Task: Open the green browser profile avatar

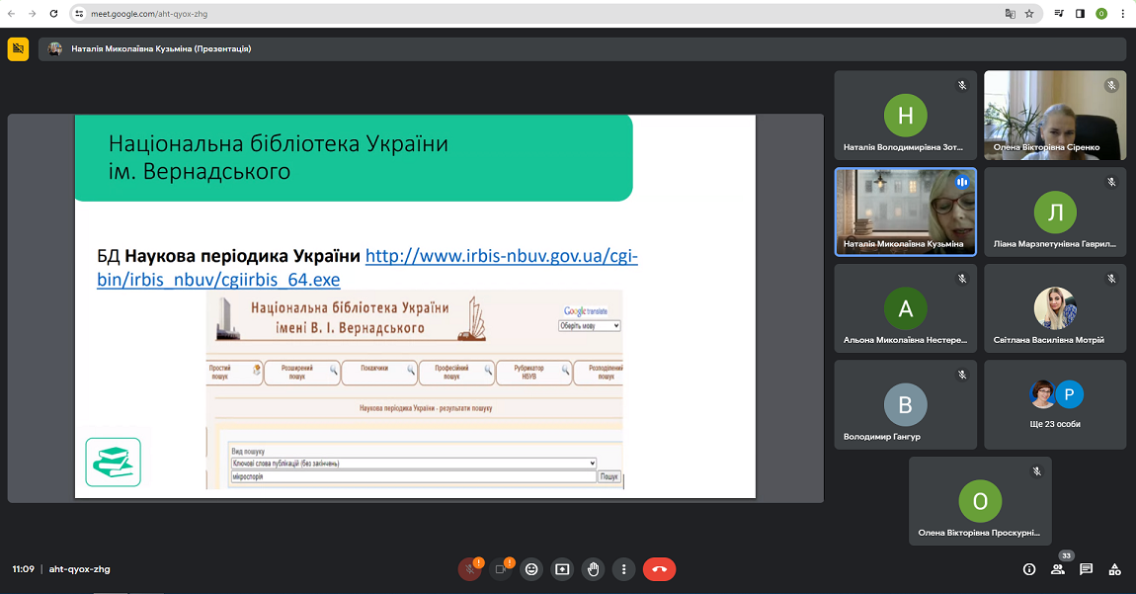Action: pos(1101,14)
